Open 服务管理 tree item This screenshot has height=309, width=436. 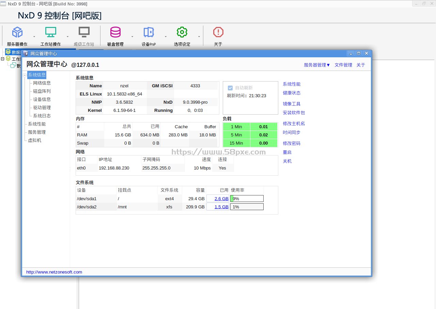pos(37,132)
